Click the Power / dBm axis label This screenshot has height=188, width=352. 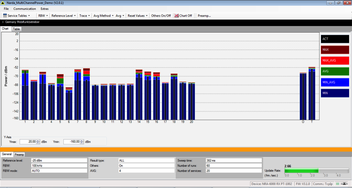point(6,76)
